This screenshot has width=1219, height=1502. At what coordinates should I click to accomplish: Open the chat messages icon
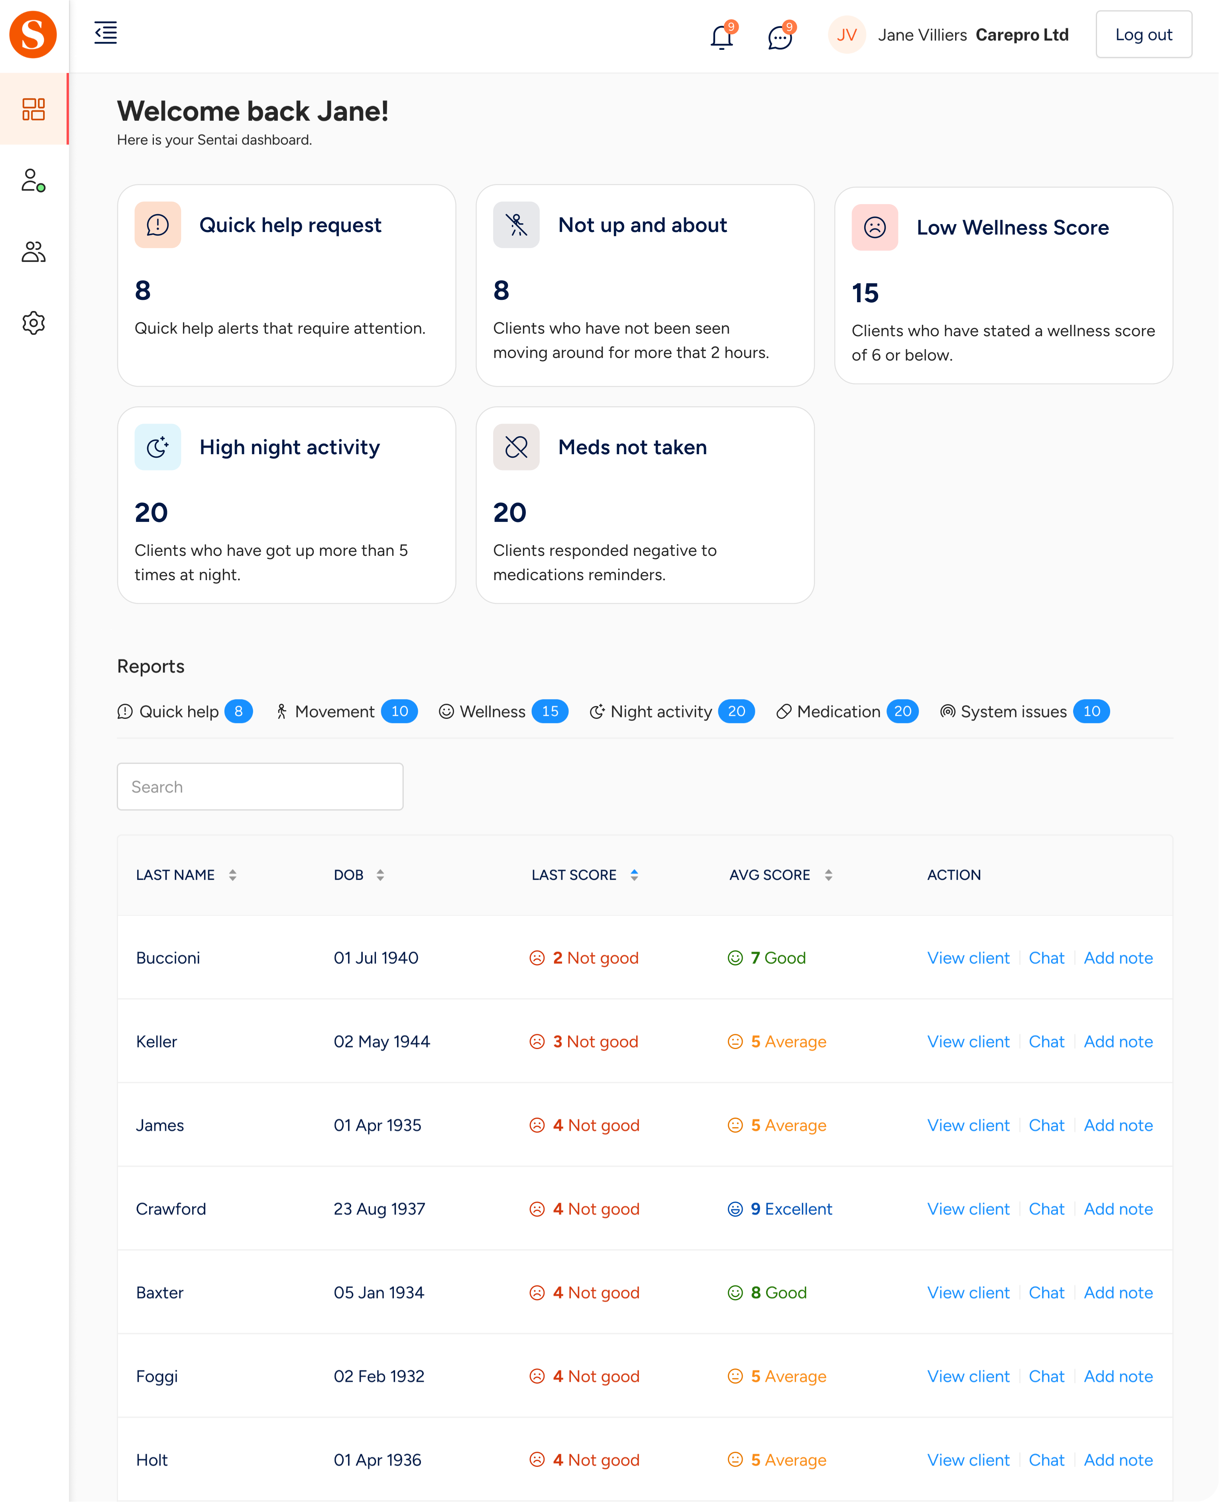tap(779, 37)
